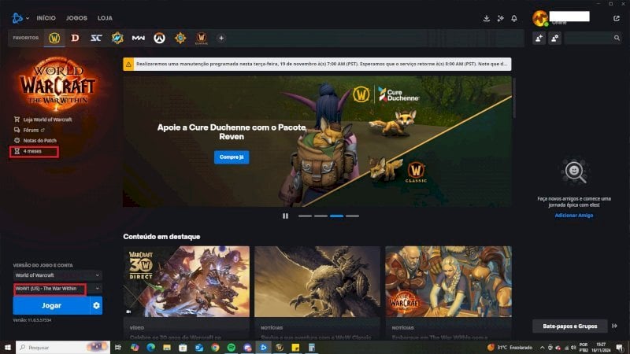Viewport: 630px width, 354px height.
Task: Select Warcraft Rumble favorite icon
Action: tap(117, 38)
